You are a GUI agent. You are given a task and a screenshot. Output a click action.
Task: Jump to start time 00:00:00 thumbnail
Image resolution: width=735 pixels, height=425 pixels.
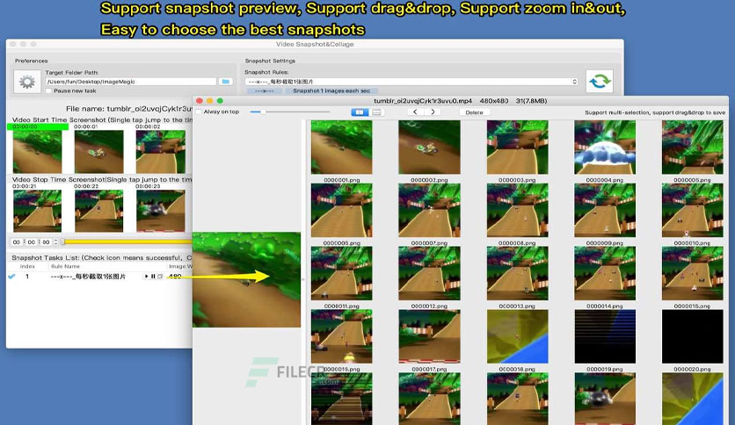coord(37,152)
